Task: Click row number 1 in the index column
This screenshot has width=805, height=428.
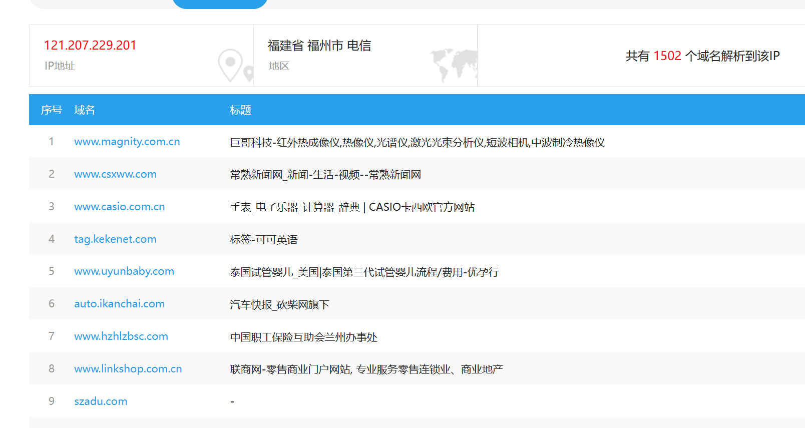Action: [x=51, y=142]
